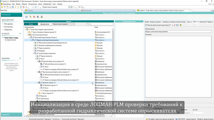Open Мои данные link in navigator
The image size is (214, 120).
pos(8,24)
